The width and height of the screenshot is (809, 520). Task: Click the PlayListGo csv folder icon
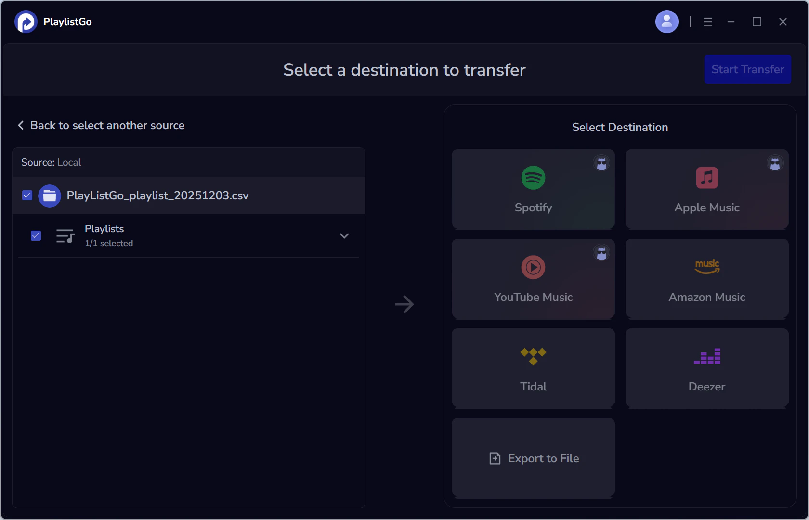click(49, 195)
